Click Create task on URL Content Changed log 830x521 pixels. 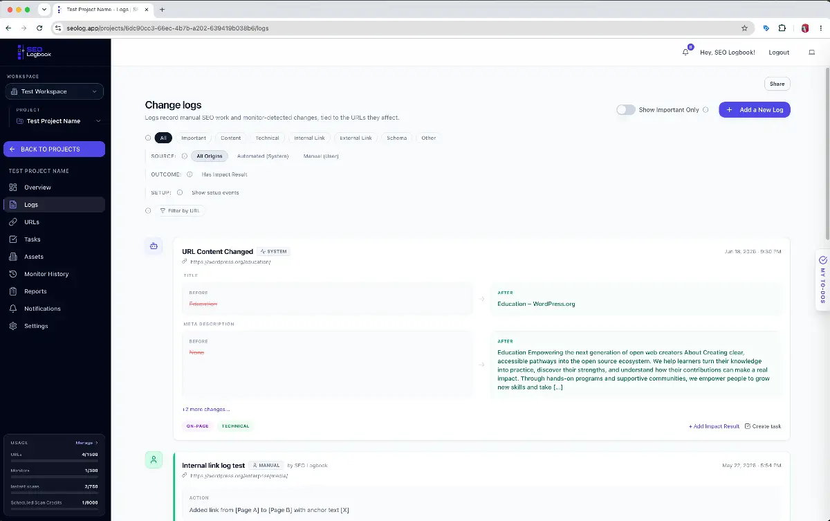[763, 426]
